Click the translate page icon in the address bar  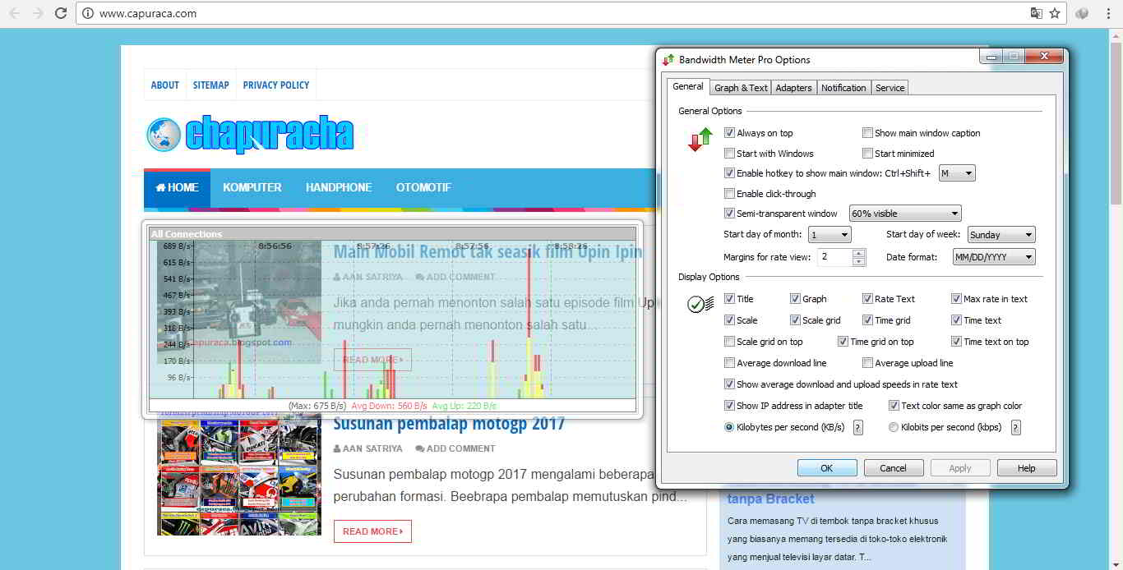(1037, 13)
